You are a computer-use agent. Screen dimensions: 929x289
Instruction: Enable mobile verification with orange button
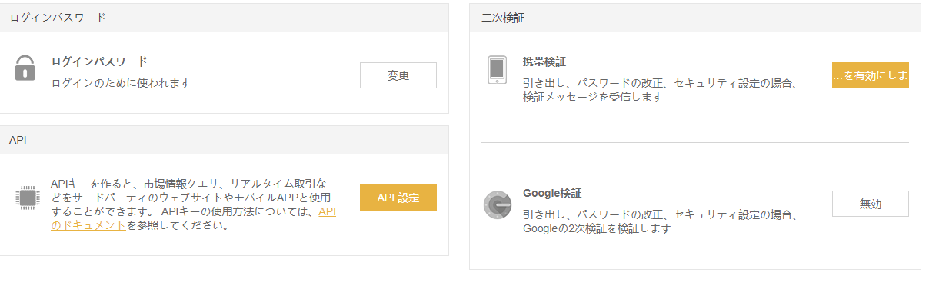point(871,75)
